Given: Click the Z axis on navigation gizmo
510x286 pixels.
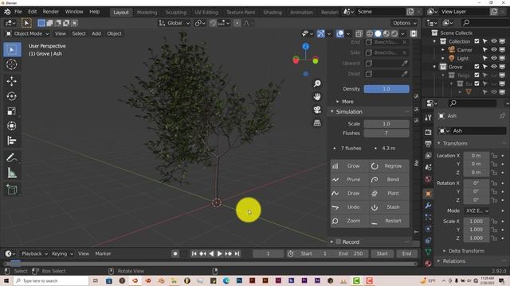Looking at the screenshot, I should (x=305, y=46).
